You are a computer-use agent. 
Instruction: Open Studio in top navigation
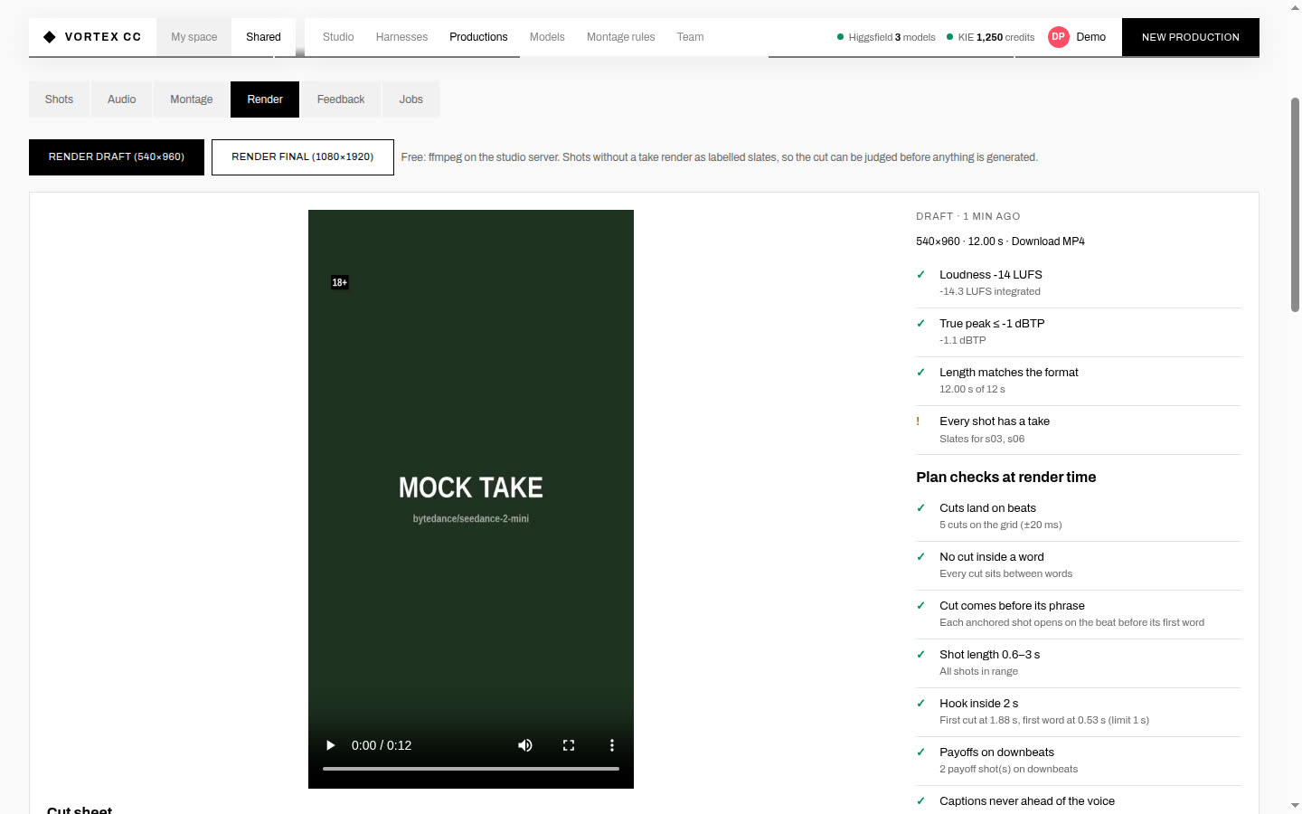338,37
